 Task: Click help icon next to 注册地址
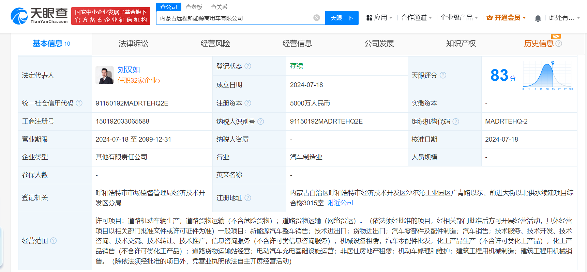pyautogui.click(x=248, y=198)
